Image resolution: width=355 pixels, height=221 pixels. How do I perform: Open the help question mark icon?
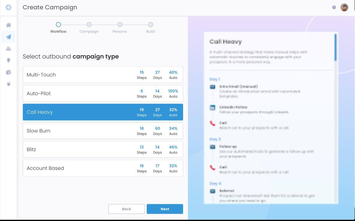(x=334, y=8)
